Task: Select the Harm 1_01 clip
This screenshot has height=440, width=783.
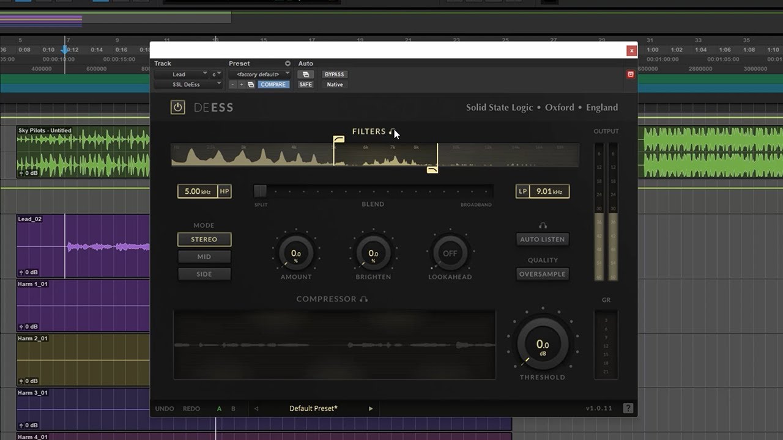Action: click(83, 306)
